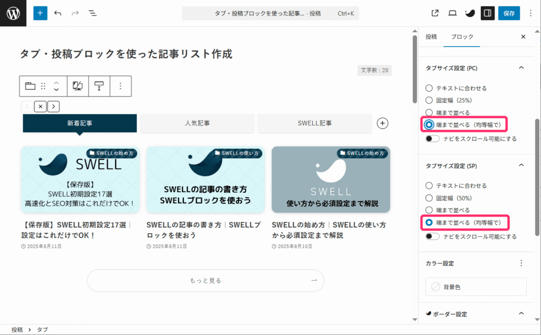
Task: Move tab to the right
Action: pos(53,107)
